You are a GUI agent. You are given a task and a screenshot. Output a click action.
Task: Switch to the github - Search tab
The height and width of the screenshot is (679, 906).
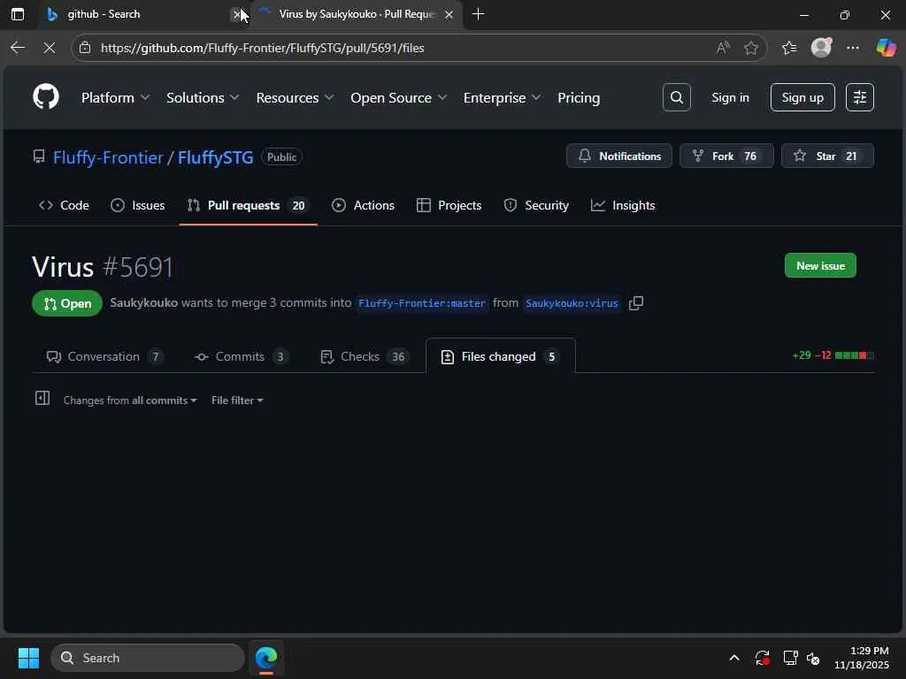[x=144, y=14]
